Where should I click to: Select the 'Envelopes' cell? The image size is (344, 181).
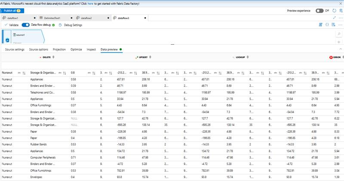(36, 177)
